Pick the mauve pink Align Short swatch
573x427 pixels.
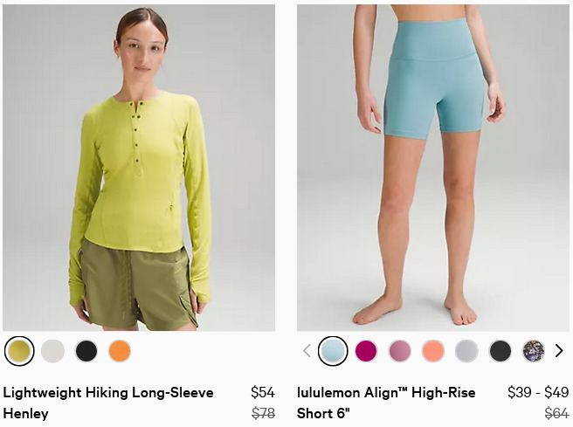pyautogui.click(x=399, y=351)
